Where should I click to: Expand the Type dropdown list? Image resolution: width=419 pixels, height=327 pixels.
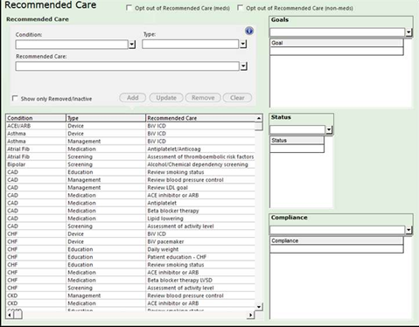[x=243, y=44]
